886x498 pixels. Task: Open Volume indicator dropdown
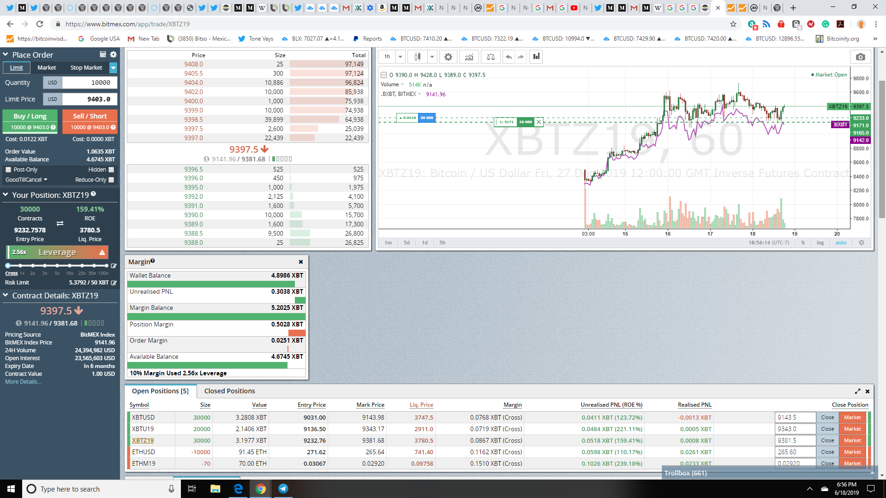[x=402, y=84]
